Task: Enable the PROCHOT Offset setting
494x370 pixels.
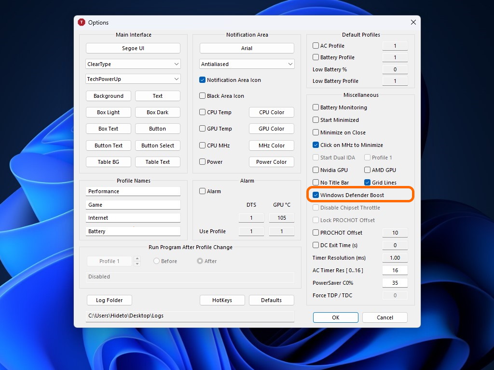Action: pos(316,233)
